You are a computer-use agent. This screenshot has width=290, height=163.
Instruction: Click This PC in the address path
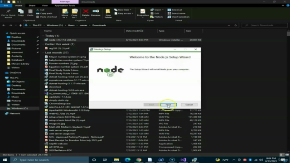coord(37,25)
